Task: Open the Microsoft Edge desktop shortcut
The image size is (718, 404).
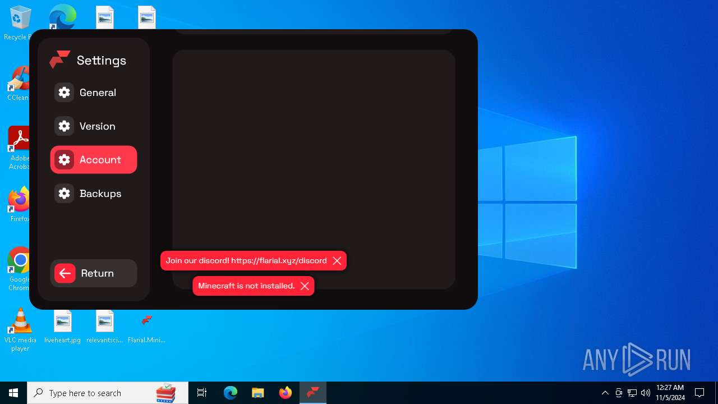Action: 62,17
